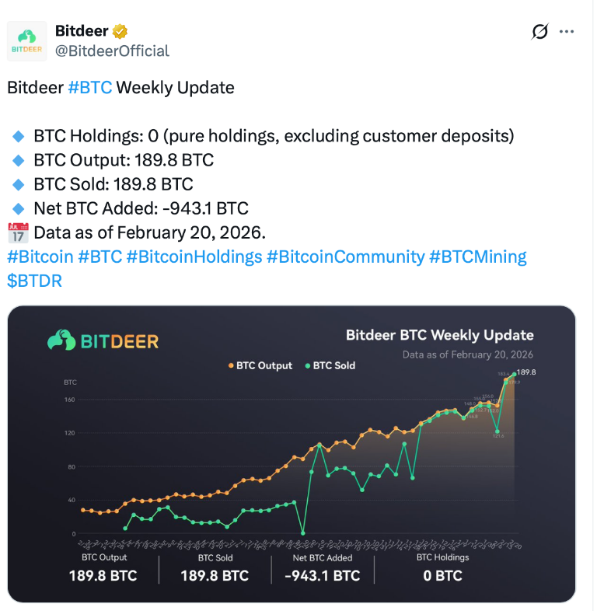Screen dimensions: 597x611
Task: Click the calendar emoji before the date
Action: coord(18,232)
